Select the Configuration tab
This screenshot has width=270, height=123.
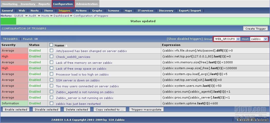[x=63, y=4]
